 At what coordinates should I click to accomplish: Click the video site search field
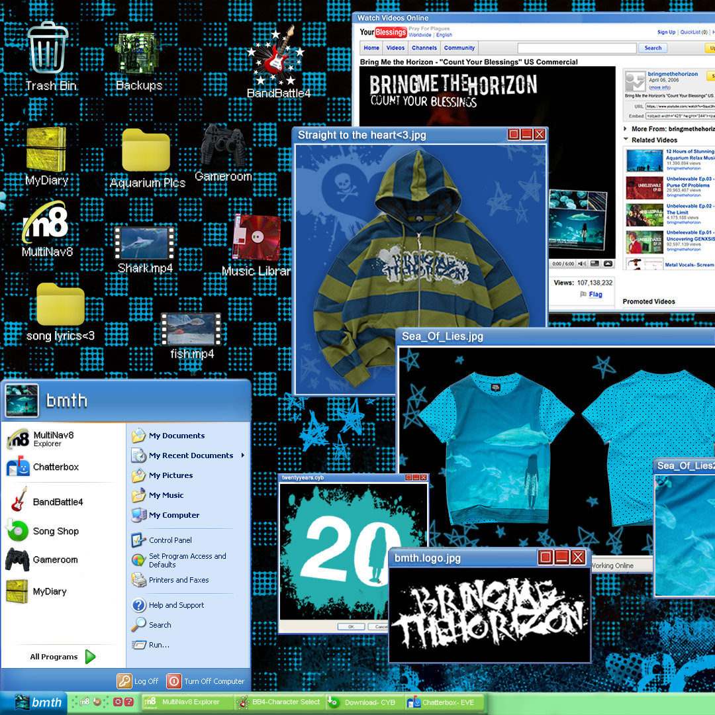[x=577, y=48]
